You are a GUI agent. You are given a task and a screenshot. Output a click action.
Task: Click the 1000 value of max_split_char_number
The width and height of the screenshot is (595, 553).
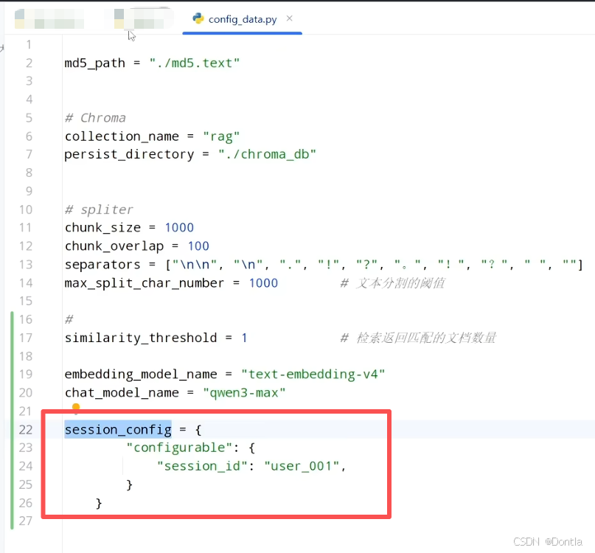click(x=263, y=283)
